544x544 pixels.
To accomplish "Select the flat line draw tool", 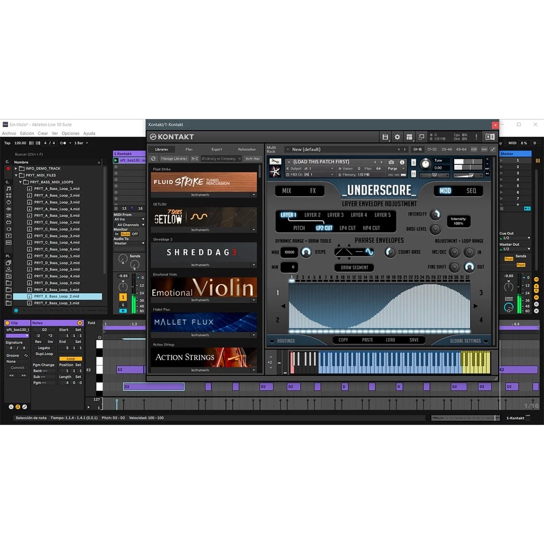I will tap(359, 252).
